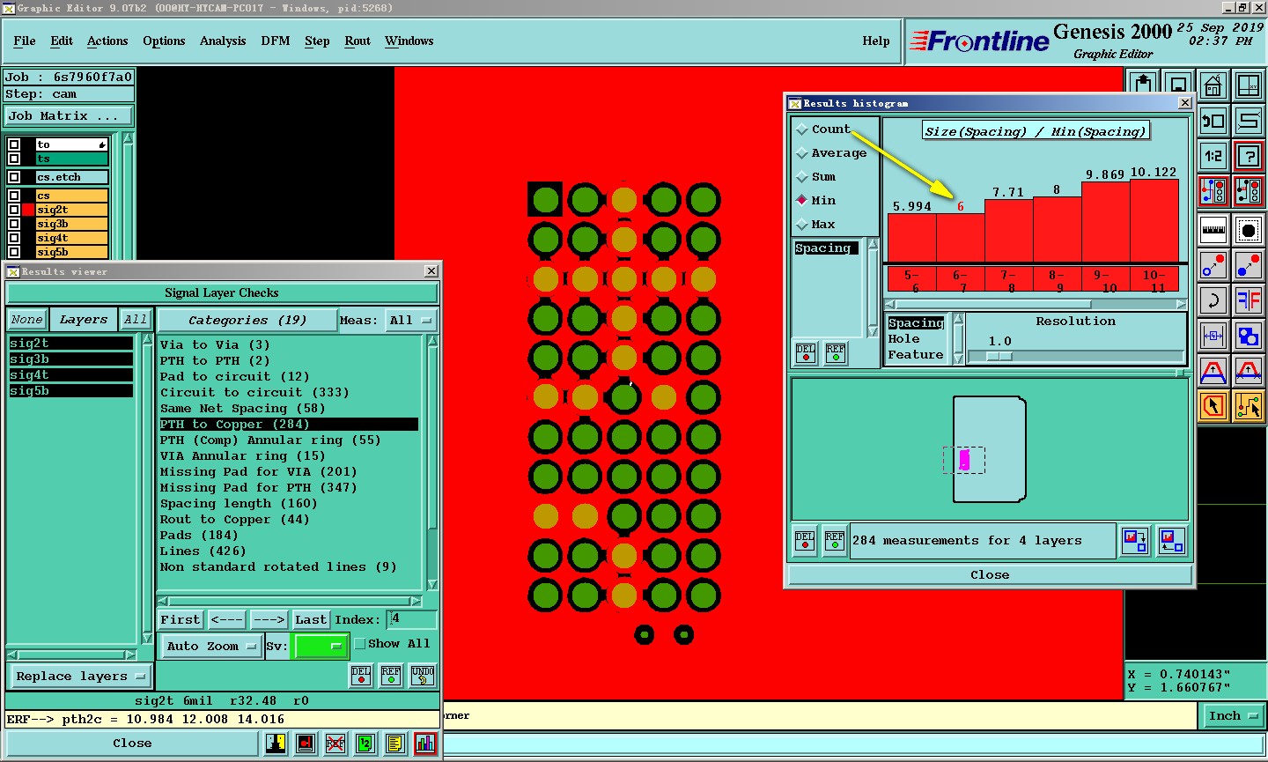
Task: Select the ruler measurement tool icon
Action: click(1213, 230)
